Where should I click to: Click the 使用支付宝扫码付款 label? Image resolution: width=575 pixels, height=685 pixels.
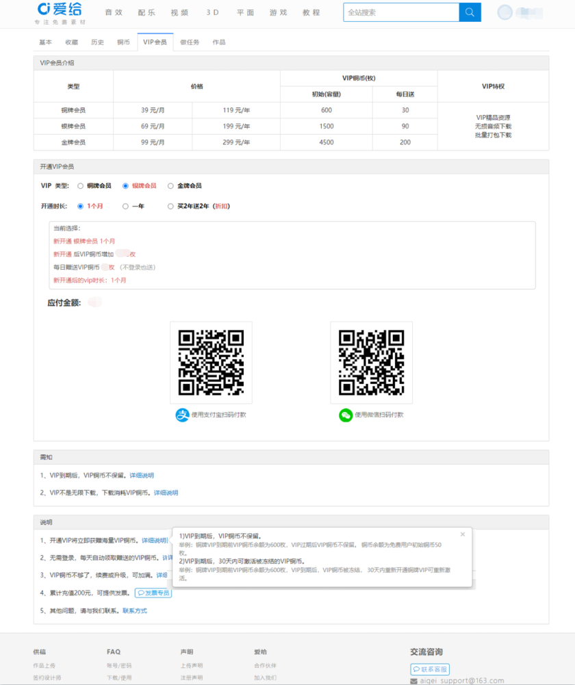tap(219, 415)
